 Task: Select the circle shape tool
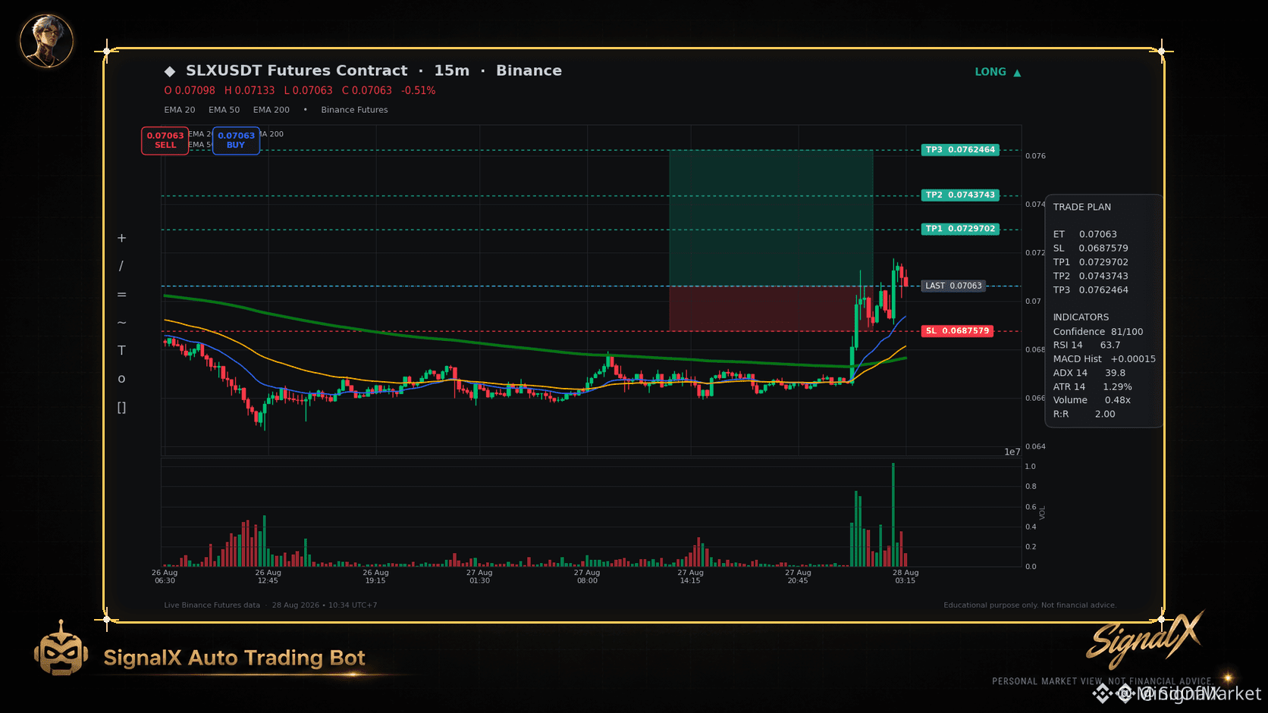coord(121,379)
